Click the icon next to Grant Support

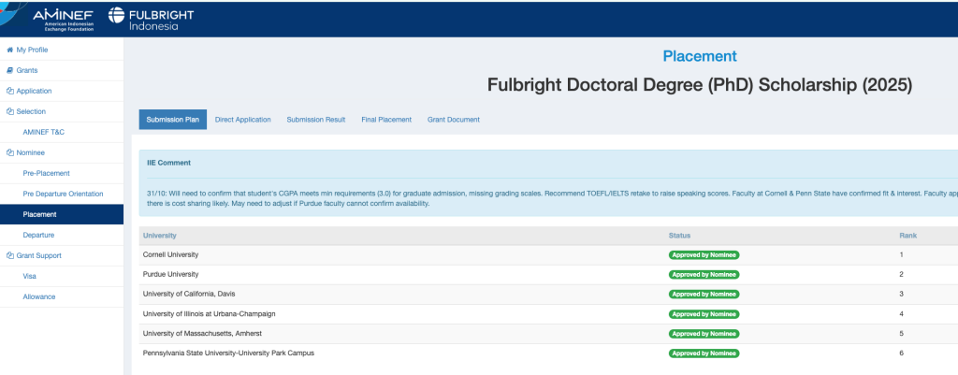point(9,255)
